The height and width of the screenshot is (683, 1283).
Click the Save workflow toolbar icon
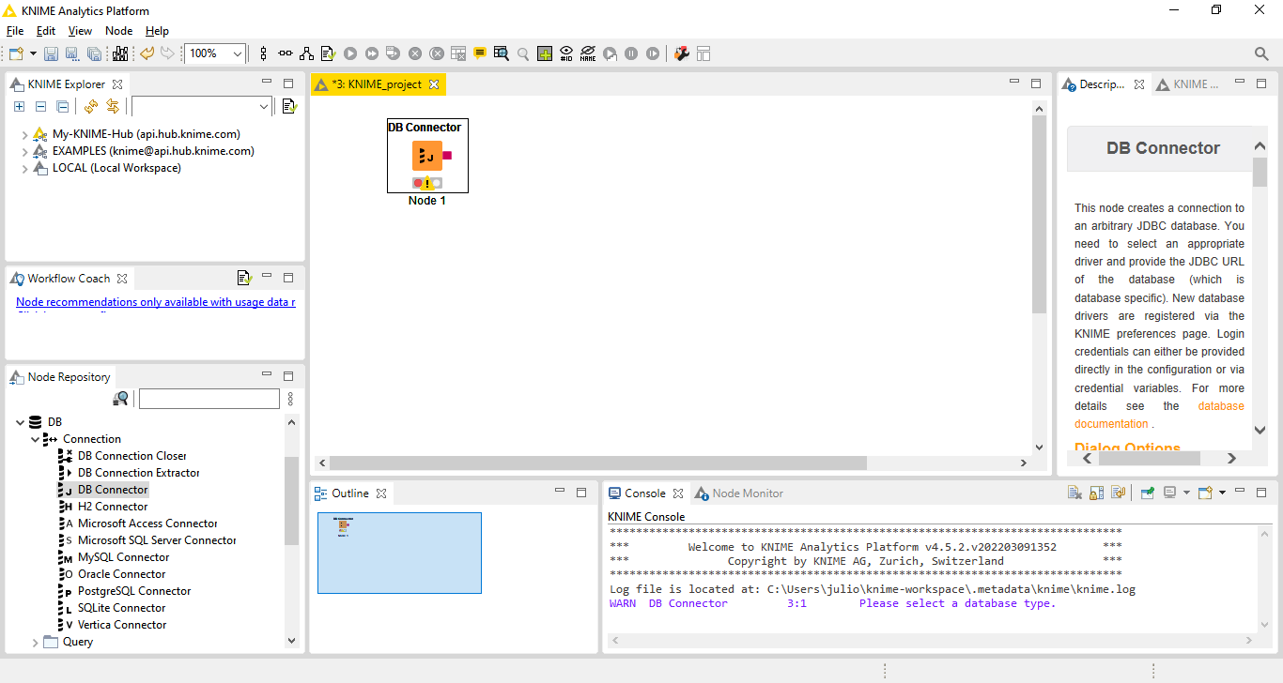(x=51, y=54)
